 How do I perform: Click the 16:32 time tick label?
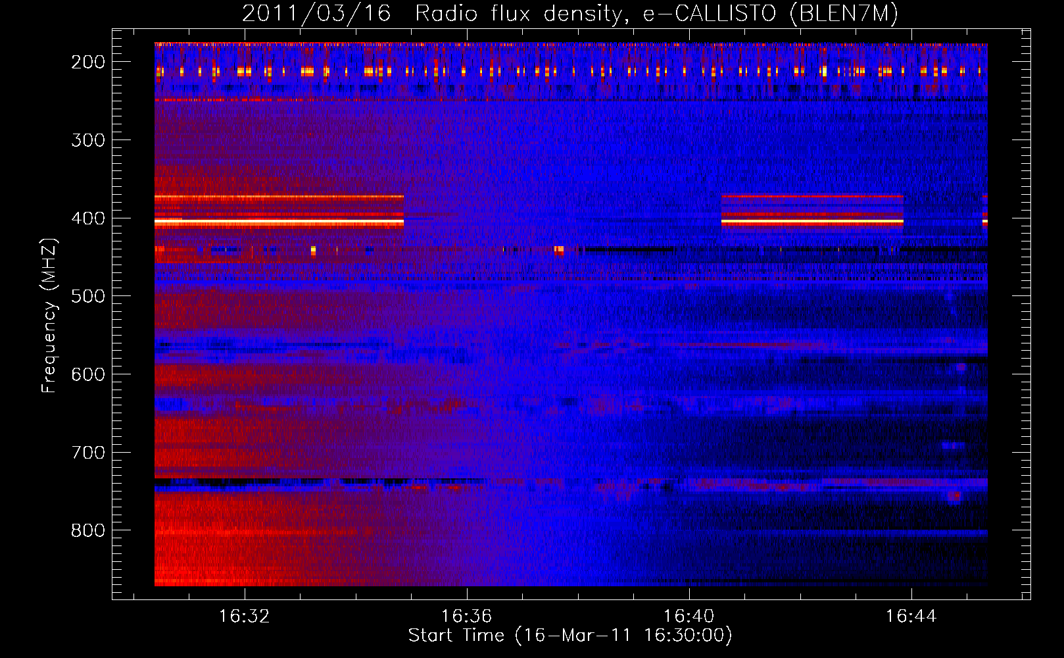(245, 617)
